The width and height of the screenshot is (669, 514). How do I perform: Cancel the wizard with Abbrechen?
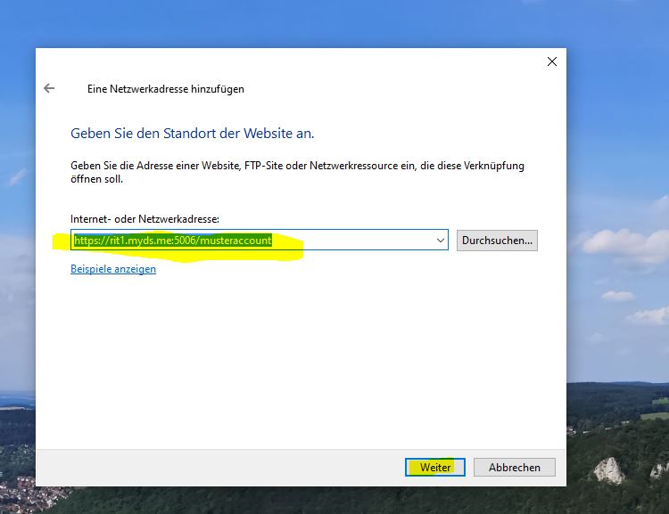(x=514, y=467)
